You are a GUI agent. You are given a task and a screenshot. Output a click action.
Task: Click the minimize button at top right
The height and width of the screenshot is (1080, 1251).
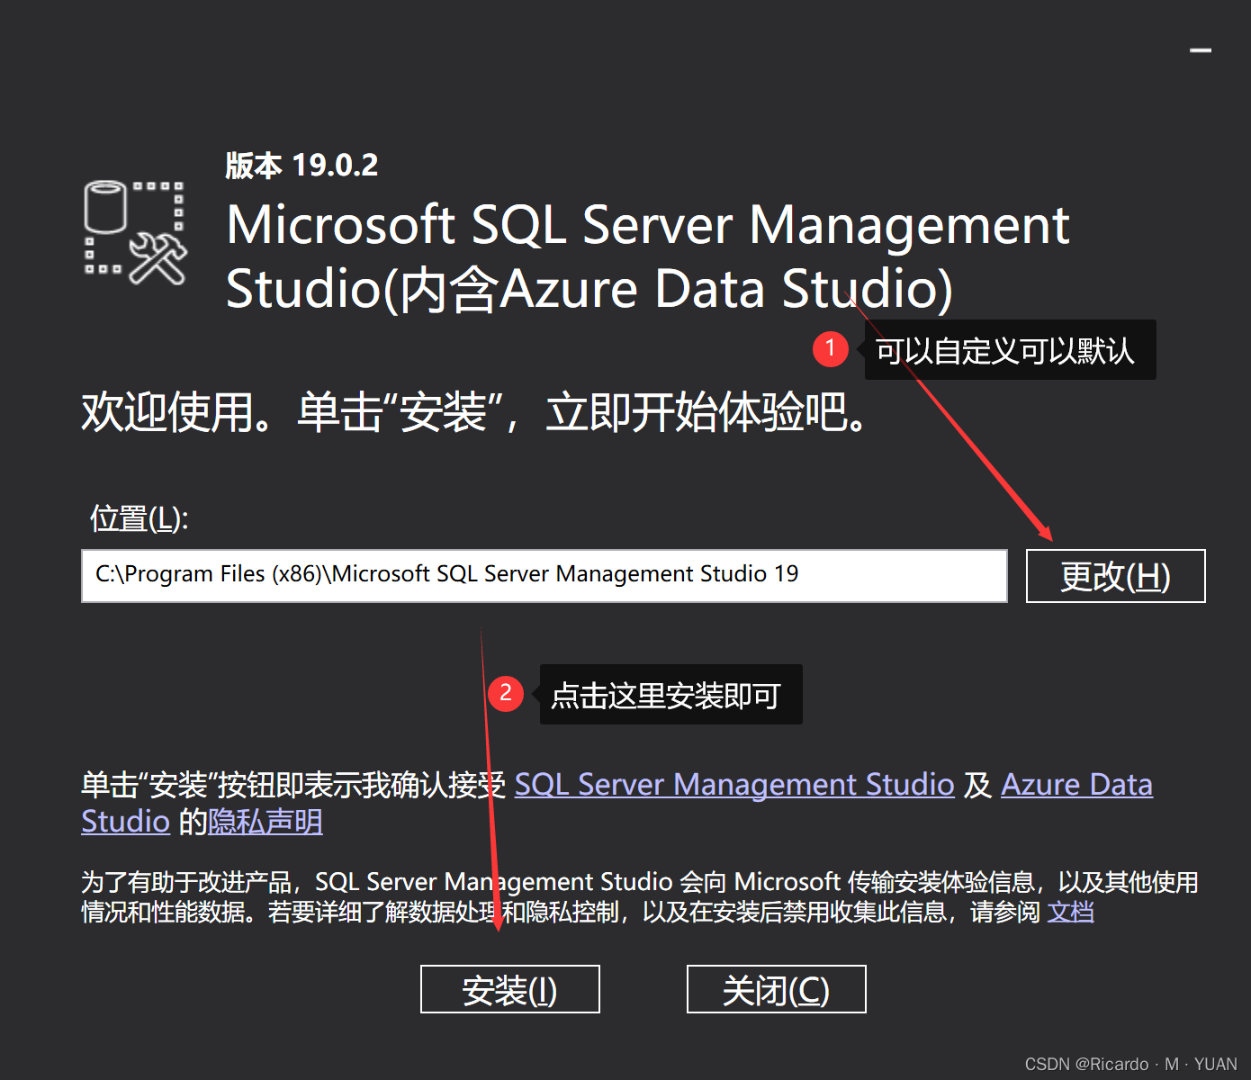coord(1202,49)
